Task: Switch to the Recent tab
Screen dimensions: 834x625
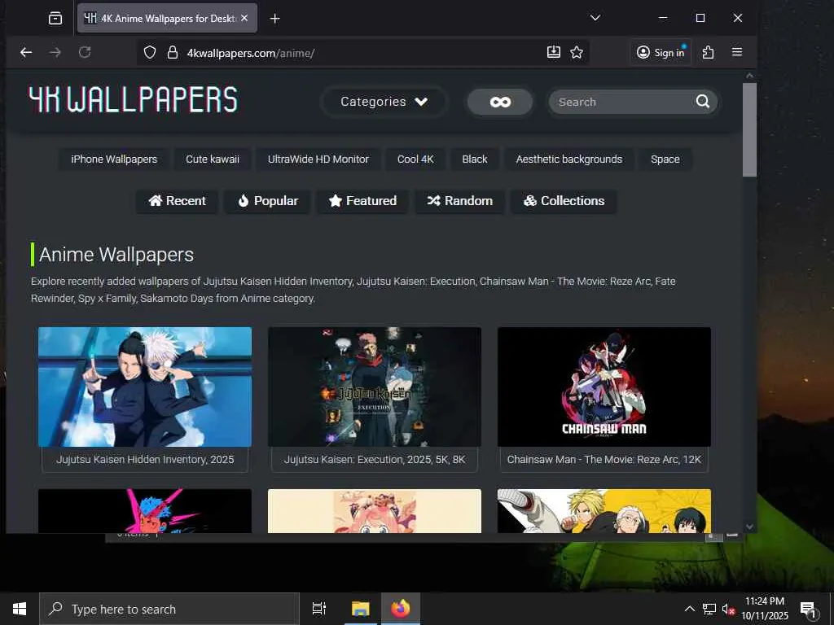Action: coord(177,201)
